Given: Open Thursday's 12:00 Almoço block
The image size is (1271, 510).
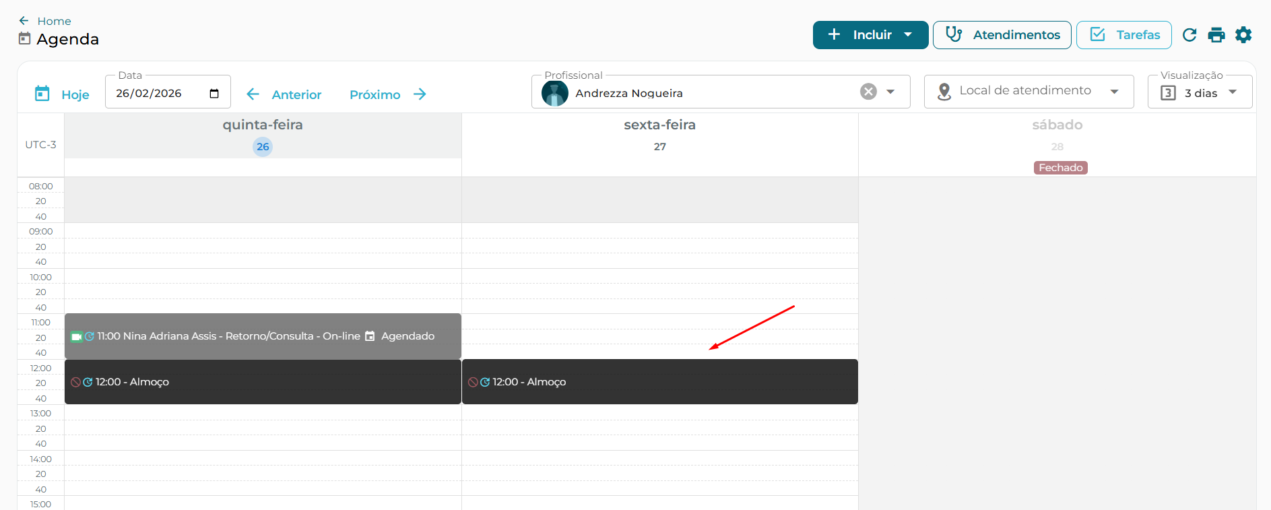Looking at the screenshot, I should tap(263, 382).
